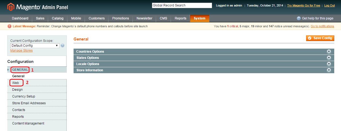The image size is (341, 131).
Task: Open the Sales menu
Action: coord(40,18)
